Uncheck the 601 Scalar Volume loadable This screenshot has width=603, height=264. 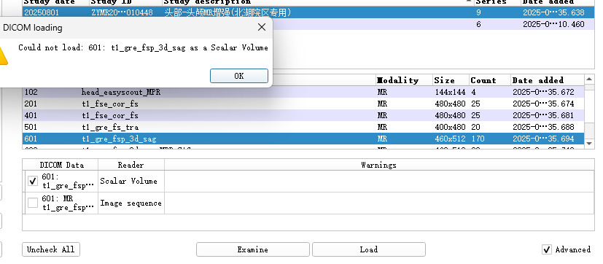point(33,181)
